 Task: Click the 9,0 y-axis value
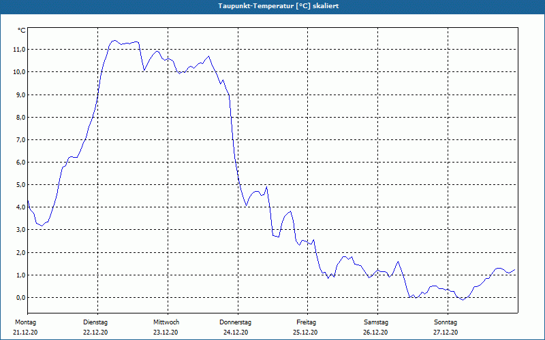click(20, 95)
